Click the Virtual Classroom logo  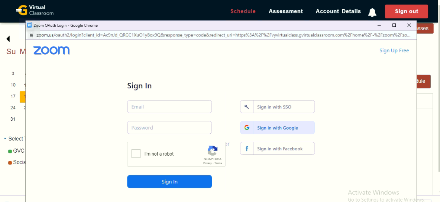click(35, 10)
